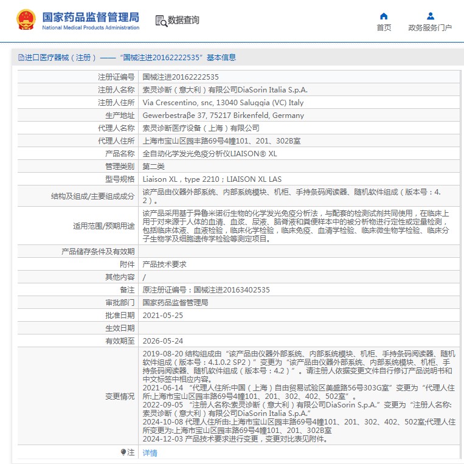Open the 数据查询 search icon
Image resolution: width=464 pixels, height=464 pixels.
161,21
